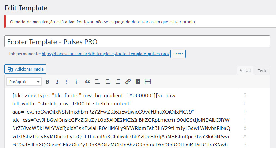Click the line starting with gap=
Viewport: 276px width, 148px height.
103,112
